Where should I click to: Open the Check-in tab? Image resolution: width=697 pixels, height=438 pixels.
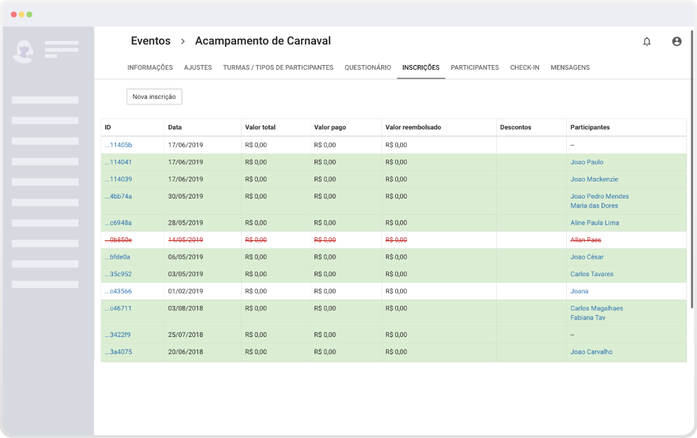pyautogui.click(x=525, y=68)
